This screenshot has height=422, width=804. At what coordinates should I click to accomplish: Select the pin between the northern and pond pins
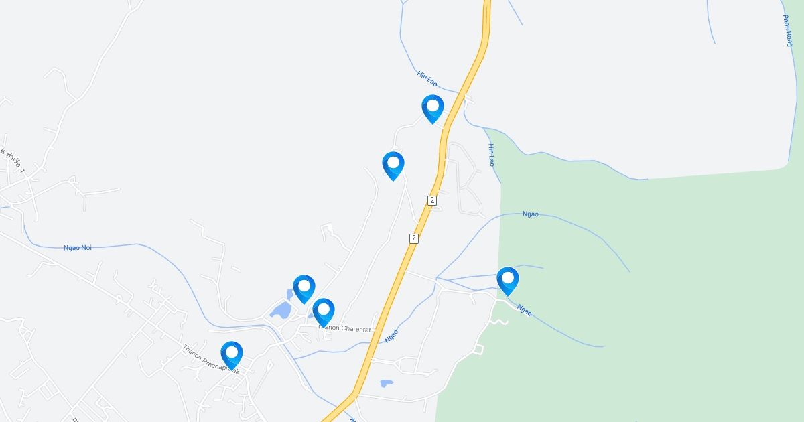coord(393,165)
